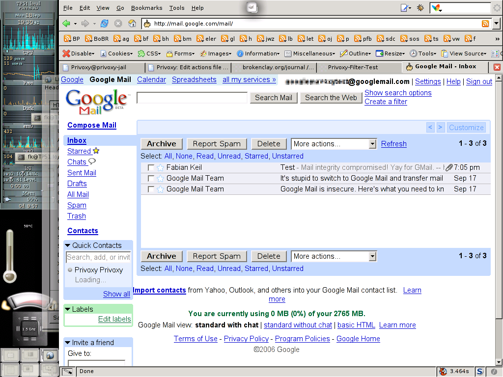The image size is (503, 377).
Task: Click the Sign out link
Action: [x=479, y=82]
